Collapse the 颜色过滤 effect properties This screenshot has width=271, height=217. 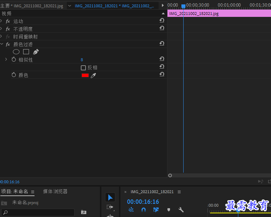1,44
